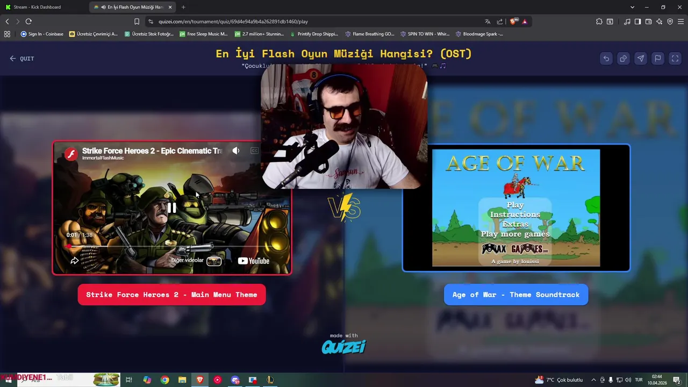Bookmark this page with the bookmark icon

pos(137,21)
